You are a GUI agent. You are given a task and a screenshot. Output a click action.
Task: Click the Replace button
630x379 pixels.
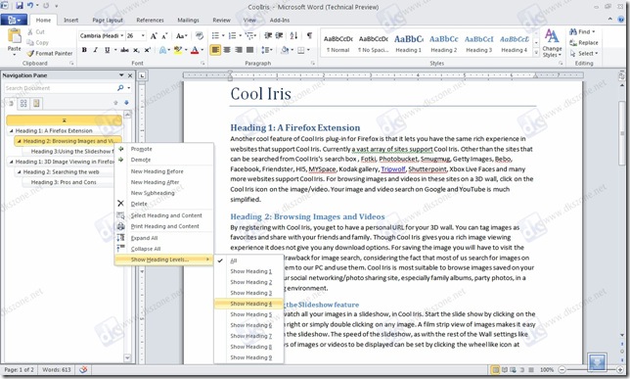click(x=584, y=43)
